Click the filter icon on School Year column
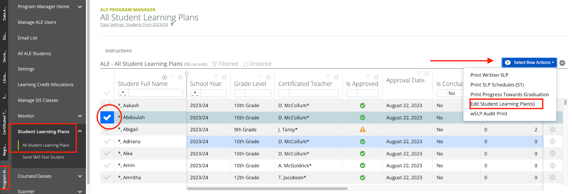The image size is (572, 194). pos(216,77)
